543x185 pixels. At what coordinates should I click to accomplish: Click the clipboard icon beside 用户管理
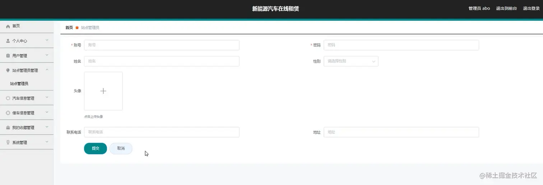(8, 56)
